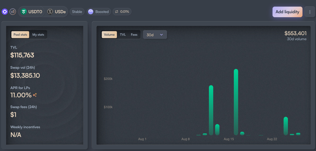This screenshot has height=151, width=316.
Task: Click the swap arrows fee icon
Action: click(116, 12)
